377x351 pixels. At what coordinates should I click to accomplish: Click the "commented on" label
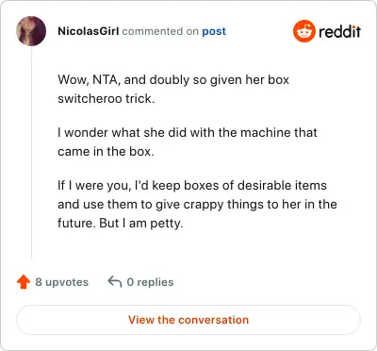tap(160, 31)
